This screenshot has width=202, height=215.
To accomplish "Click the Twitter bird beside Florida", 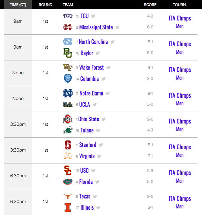I will pyautogui.click(x=97, y=182).
